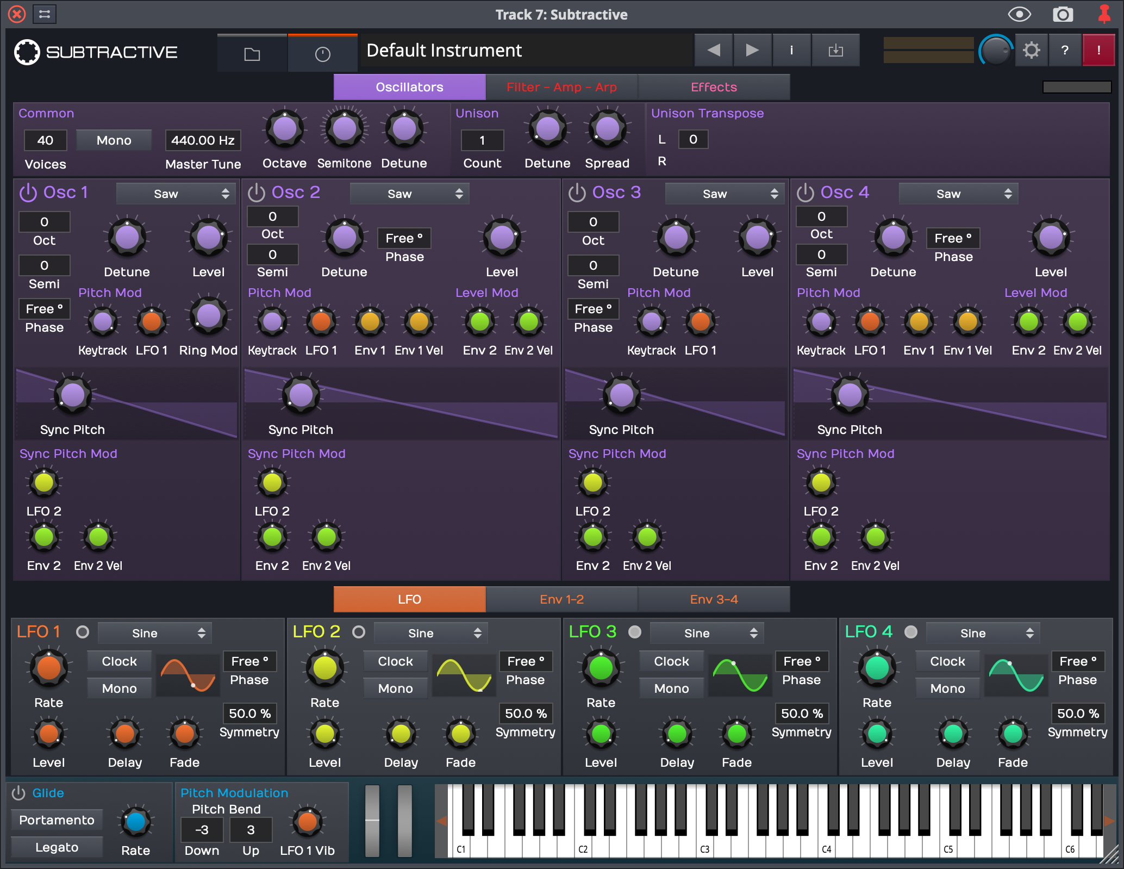This screenshot has height=869, width=1124.
Task: Open Osc 1 Saw waveform dropdown
Action: [x=176, y=194]
